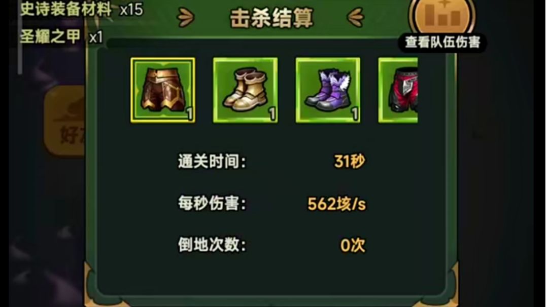The width and height of the screenshot is (548, 307).
Task: Open 查看队伍伤害 team damage view
Action: click(442, 43)
